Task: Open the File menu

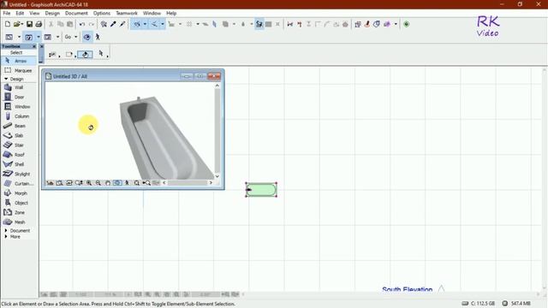Action: click(7, 13)
